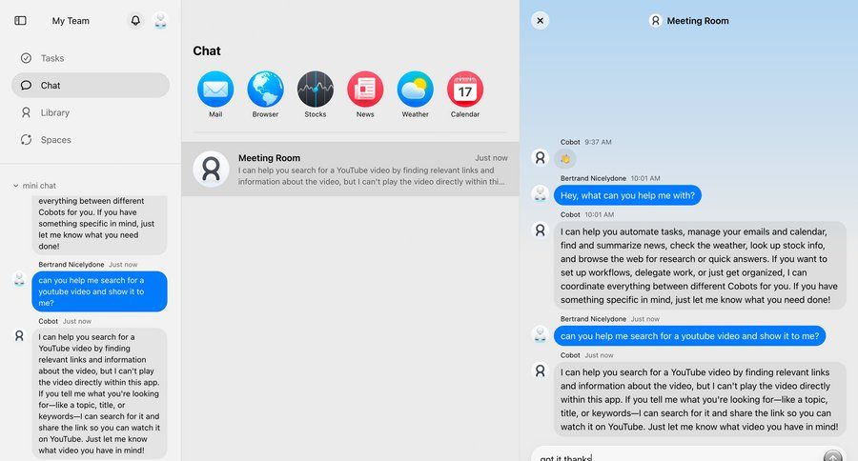858x461 pixels.
Task: Open notifications bell
Action: pos(135,21)
